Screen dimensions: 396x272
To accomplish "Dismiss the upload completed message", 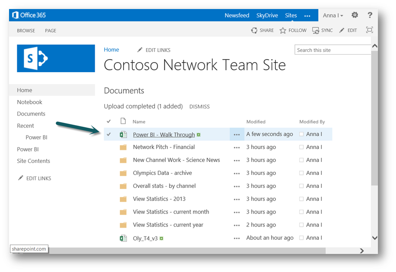I will click(x=200, y=107).
